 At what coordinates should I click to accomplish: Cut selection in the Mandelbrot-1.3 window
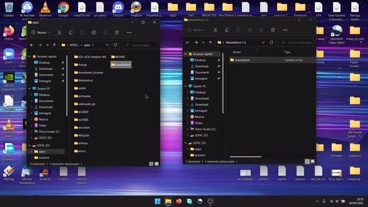(215, 30)
